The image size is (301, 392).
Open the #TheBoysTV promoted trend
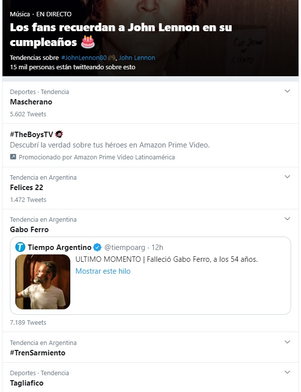point(32,135)
